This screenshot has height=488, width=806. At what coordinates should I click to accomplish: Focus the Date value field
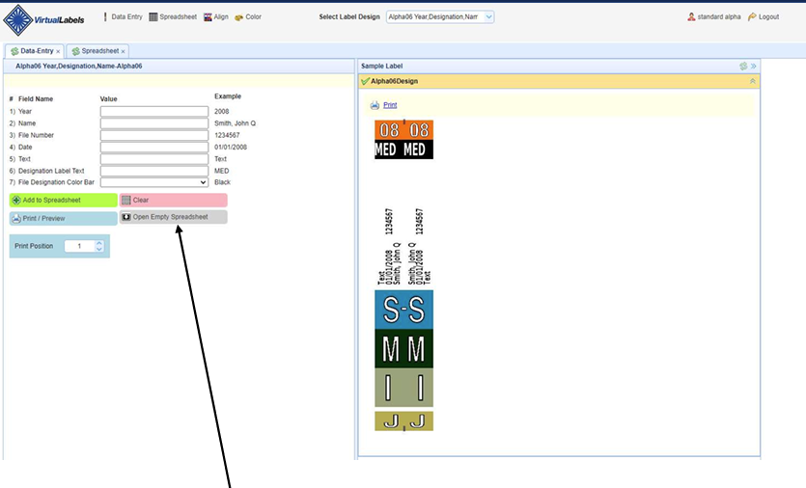[x=154, y=147]
